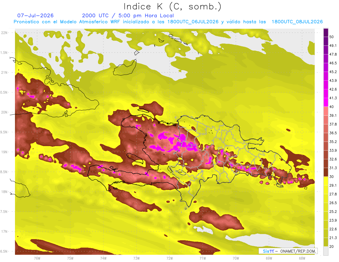
Task: Click the colorbar value "42.6"
Action: (333, 89)
